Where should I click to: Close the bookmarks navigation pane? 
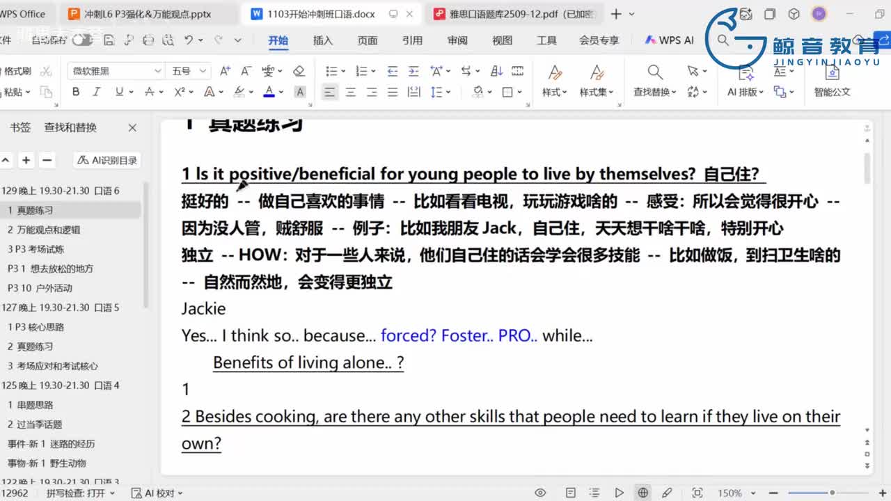(132, 127)
